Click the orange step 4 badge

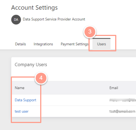41,78
